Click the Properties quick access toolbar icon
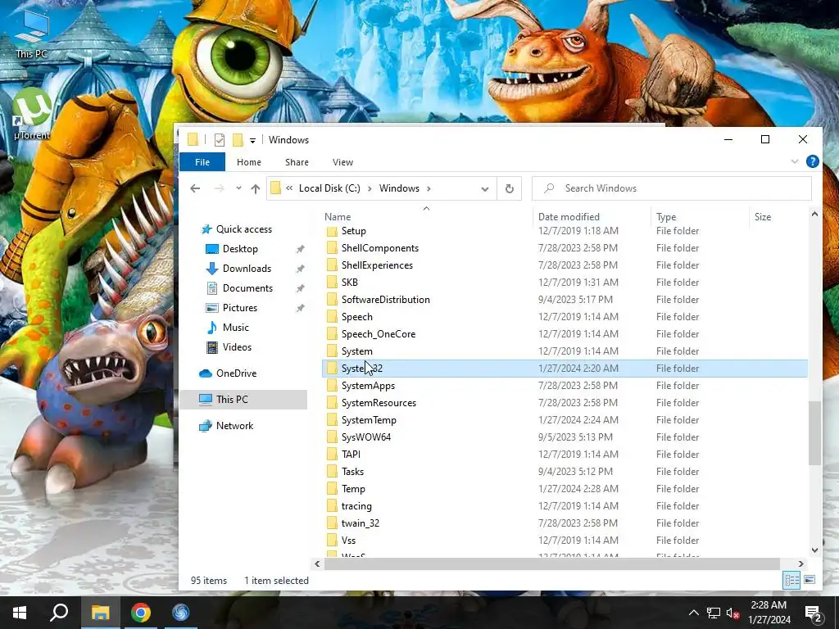 220,140
